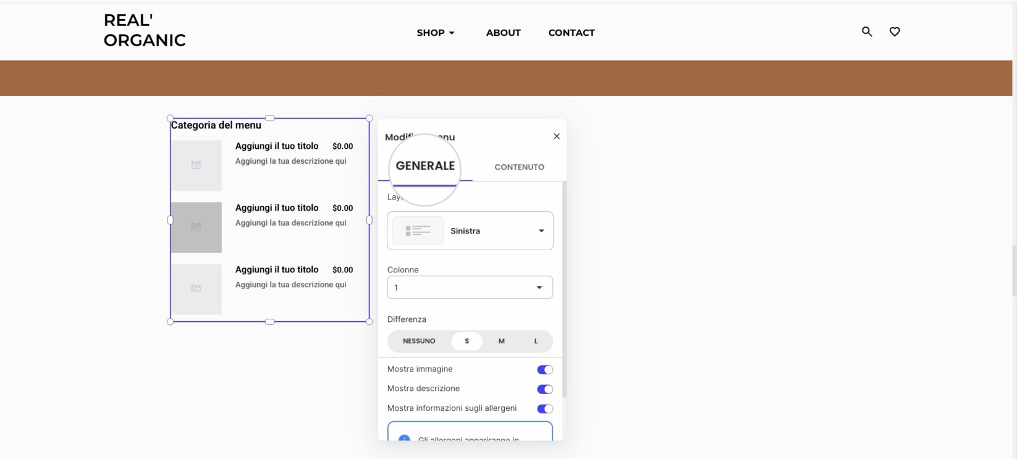Disable Mostra informazioni sugli allergeni switch

[x=545, y=409]
